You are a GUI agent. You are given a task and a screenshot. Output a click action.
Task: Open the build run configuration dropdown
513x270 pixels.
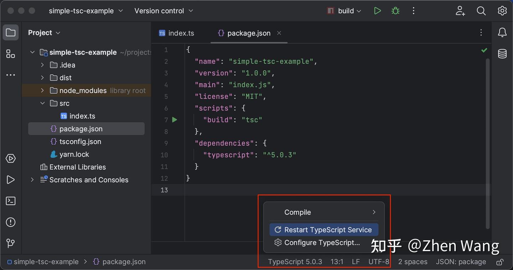click(x=344, y=11)
